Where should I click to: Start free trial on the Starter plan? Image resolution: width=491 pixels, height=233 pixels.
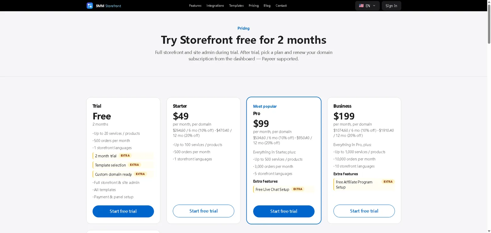point(203,211)
